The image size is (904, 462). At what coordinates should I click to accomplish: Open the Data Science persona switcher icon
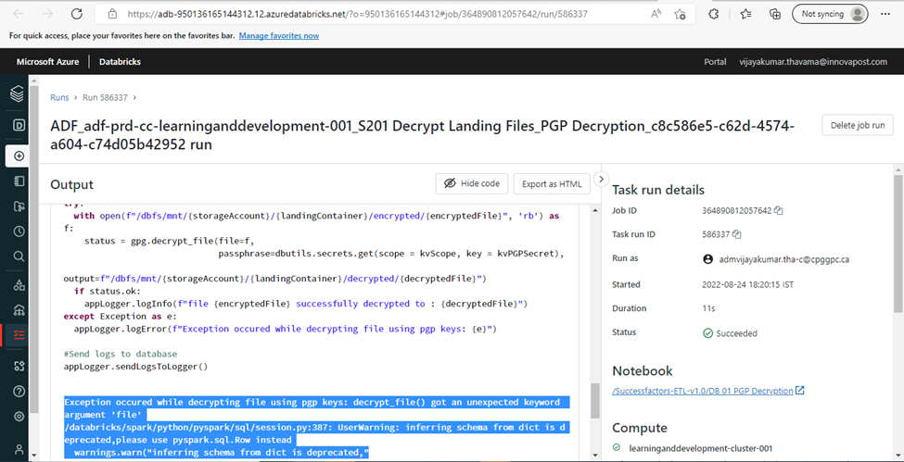[x=19, y=125]
